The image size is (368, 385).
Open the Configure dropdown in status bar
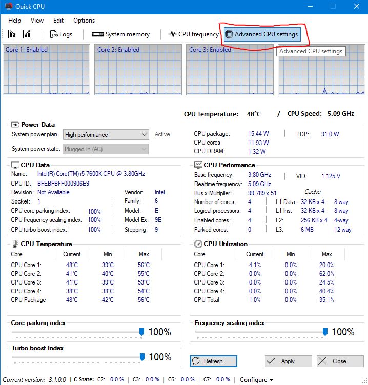click(x=256, y=380)
